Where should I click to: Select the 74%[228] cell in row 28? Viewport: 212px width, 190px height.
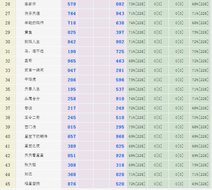[137, 23]
